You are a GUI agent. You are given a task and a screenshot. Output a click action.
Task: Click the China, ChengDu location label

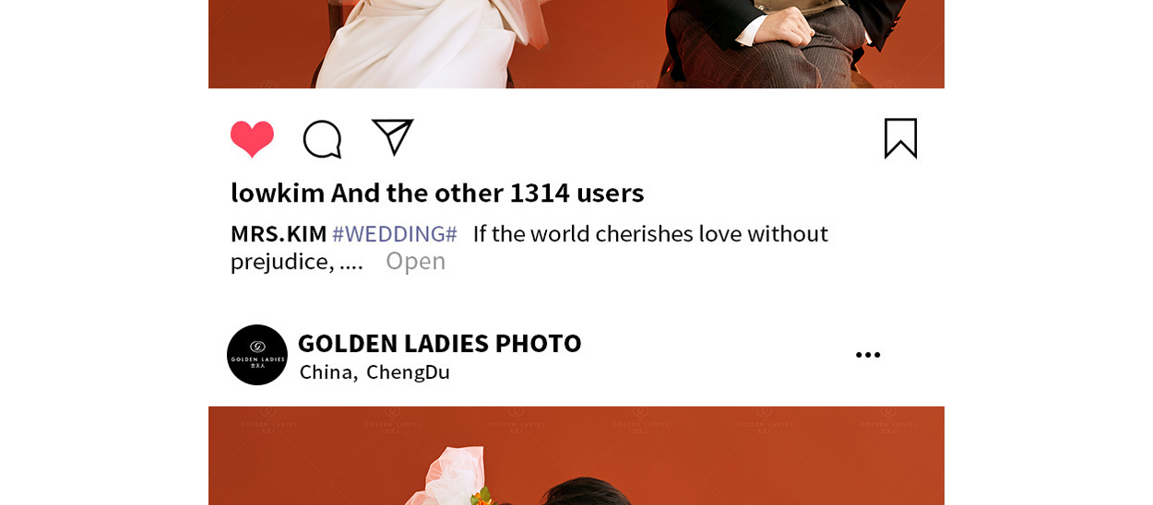(x=374, y=372)
